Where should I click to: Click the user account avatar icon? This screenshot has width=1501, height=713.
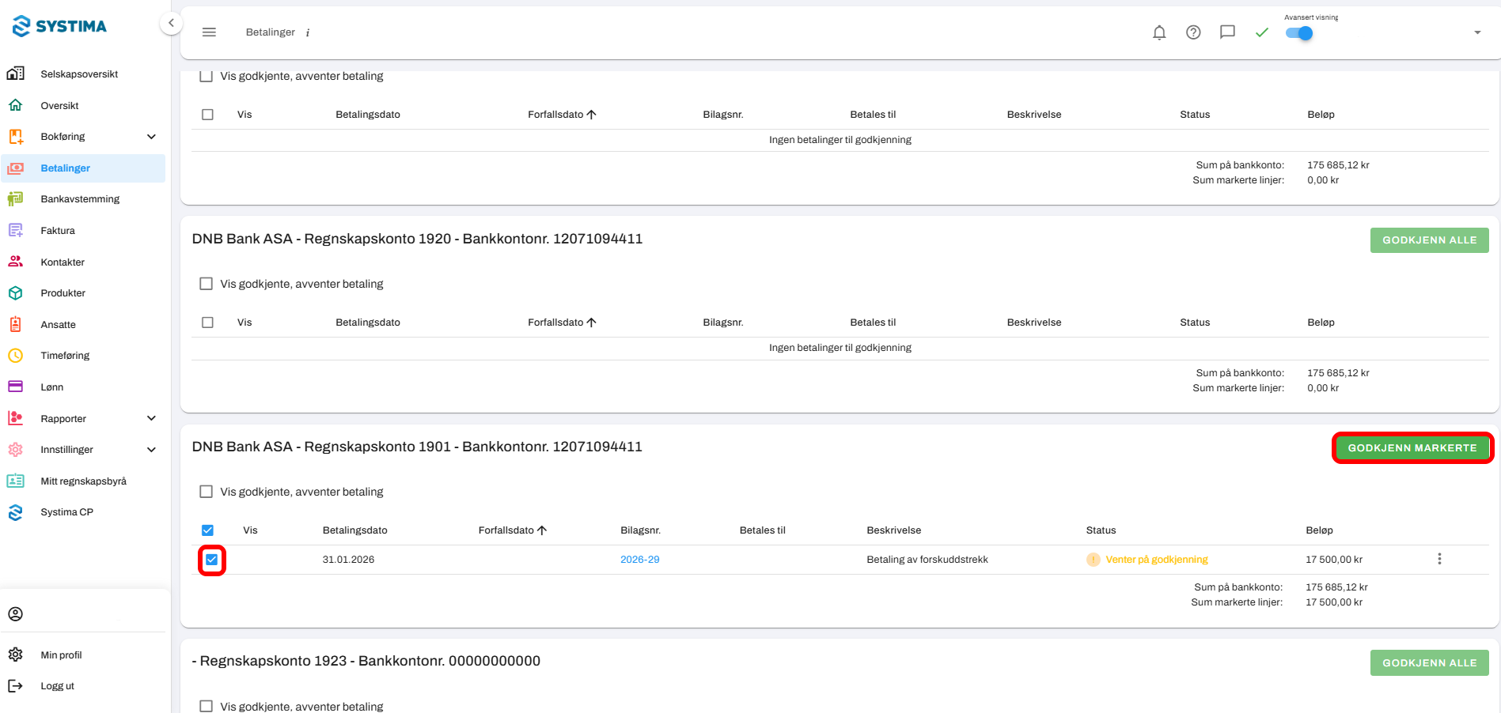pos(15,614)
